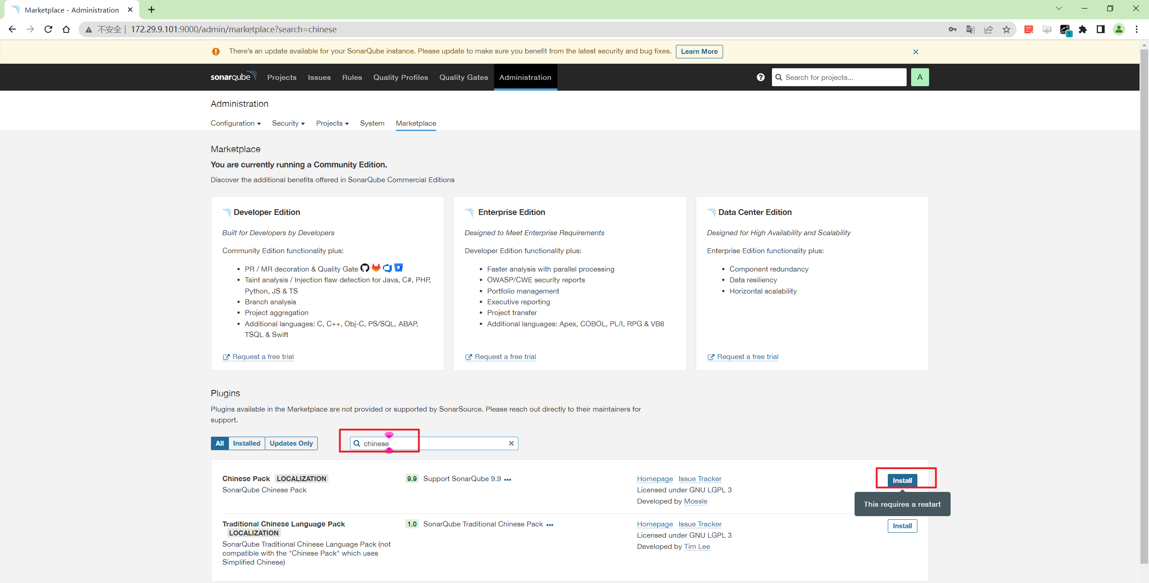Close the Marketplace browser tab
This screenshot has width=1149, height=583.
[130, 9]
